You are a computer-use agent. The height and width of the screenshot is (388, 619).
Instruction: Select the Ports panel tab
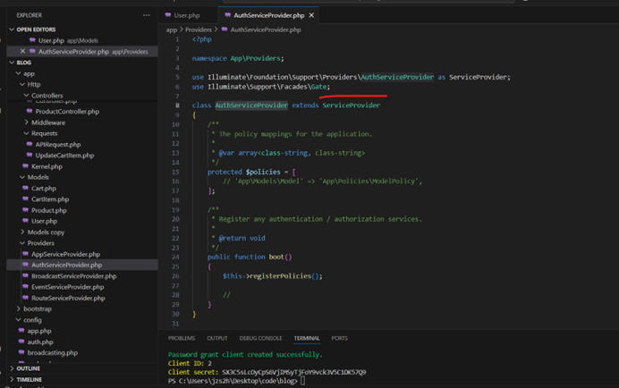click(339, 338)
